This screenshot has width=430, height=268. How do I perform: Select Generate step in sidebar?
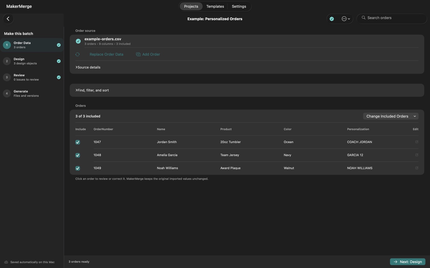point(32,94)
